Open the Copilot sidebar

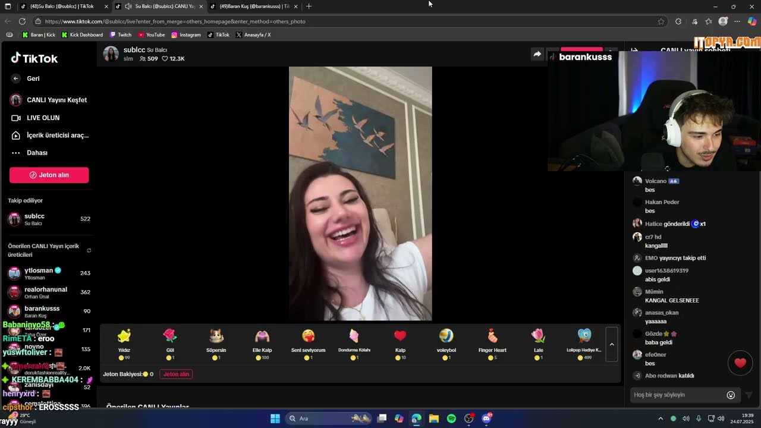(752, 21)
